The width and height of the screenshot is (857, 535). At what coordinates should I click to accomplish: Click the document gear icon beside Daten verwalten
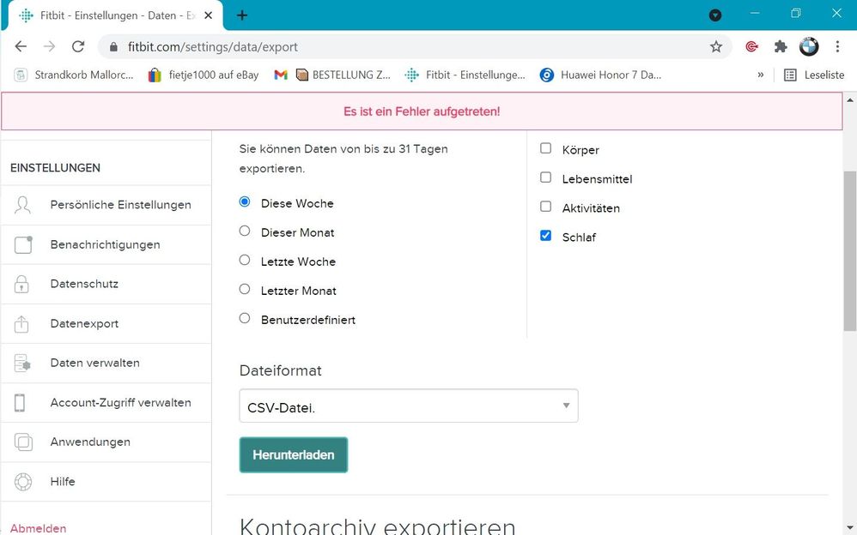pyautogui.click(x=22, y=363)
